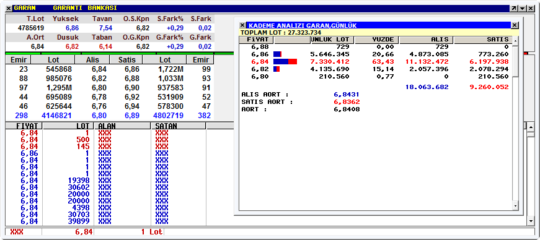
Task: Close Kademe Analizi panel with right X
Action: (x=515, y=25)
